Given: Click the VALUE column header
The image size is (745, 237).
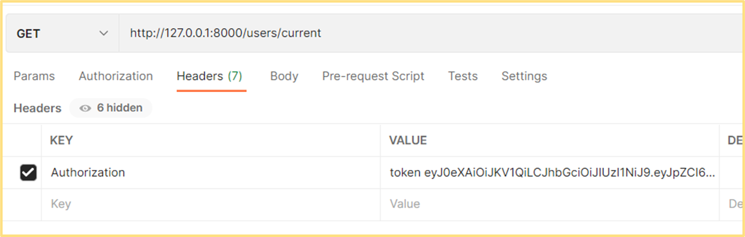Looking at the screenshot, I should (x=408, y=141).
